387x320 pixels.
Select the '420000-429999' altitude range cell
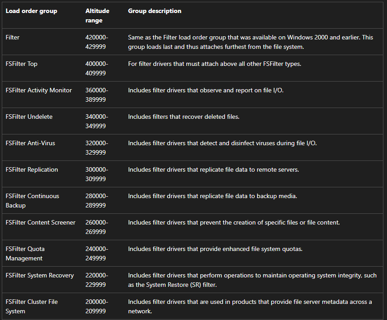pyautogui.click(x=97, y=42)
